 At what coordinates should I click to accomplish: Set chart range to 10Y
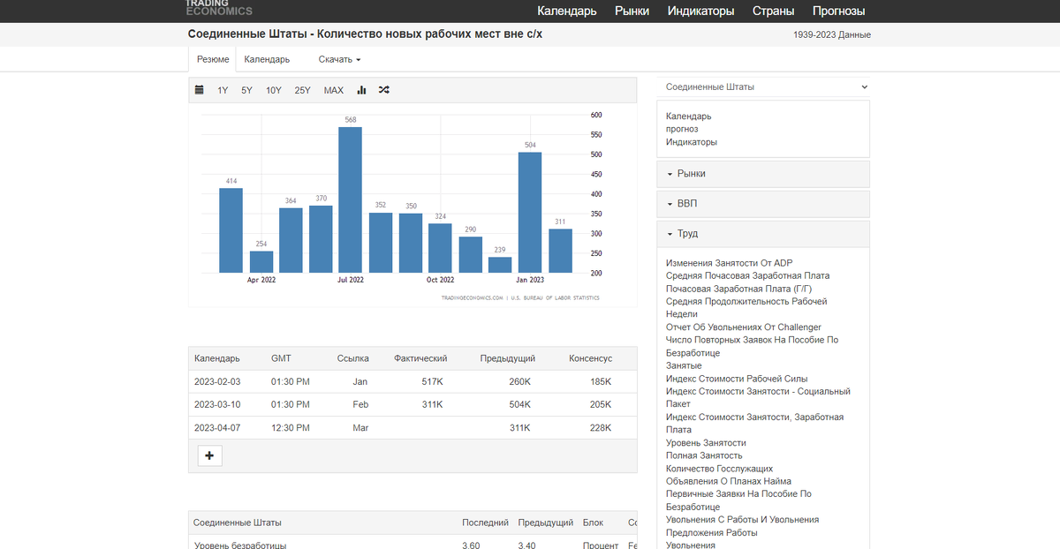(274, 90)
